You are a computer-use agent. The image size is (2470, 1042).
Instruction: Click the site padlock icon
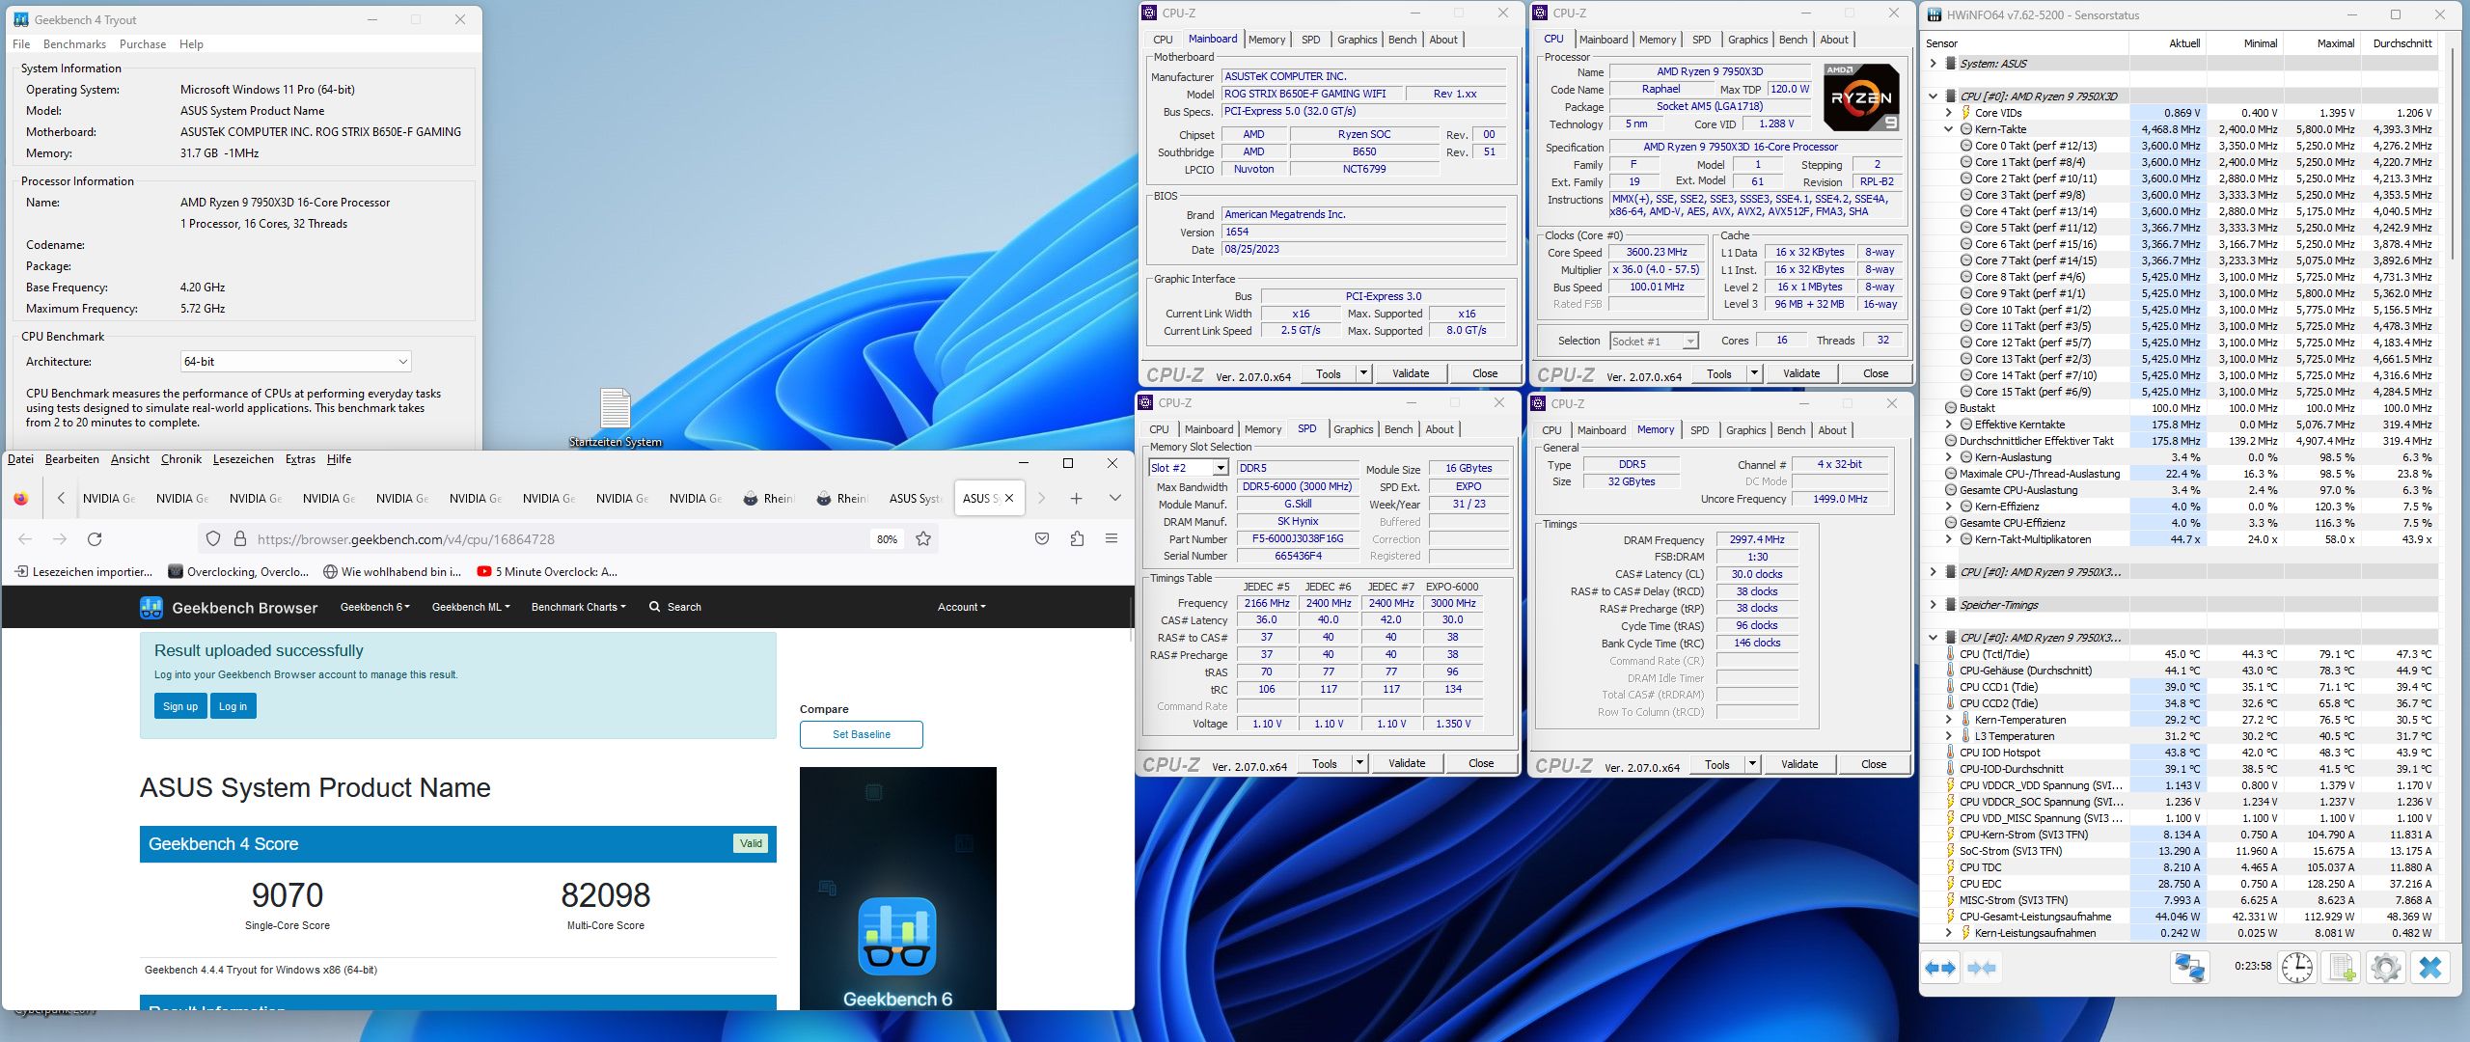click(x=240, y=539)
